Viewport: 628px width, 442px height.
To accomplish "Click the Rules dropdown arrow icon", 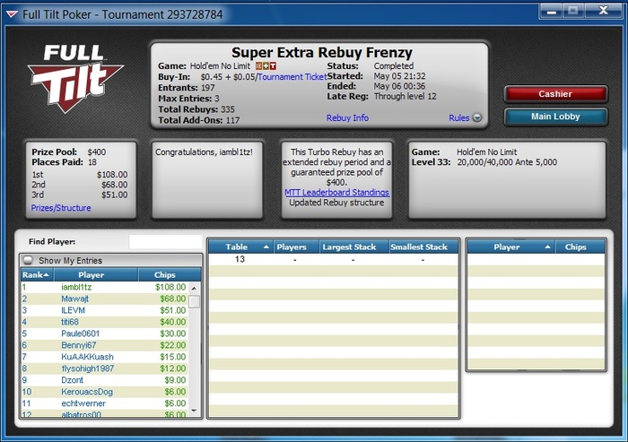I will pos(477,118).
